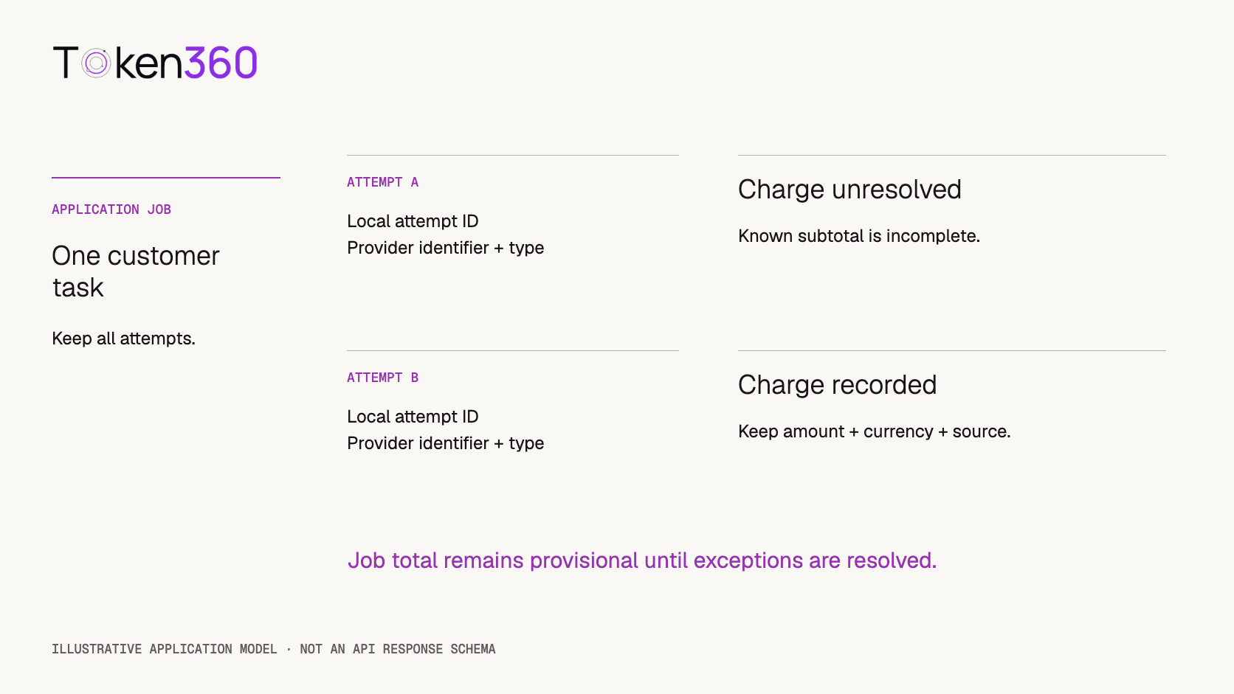Click the Token360 logo
Viewport: 1234px width, 694px height.
coord(155,63)
